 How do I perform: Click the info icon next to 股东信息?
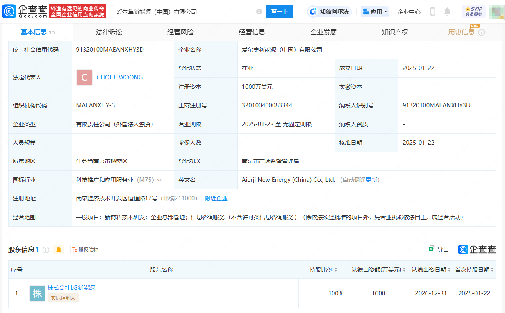pyautogui.click(x=46, y=249)
